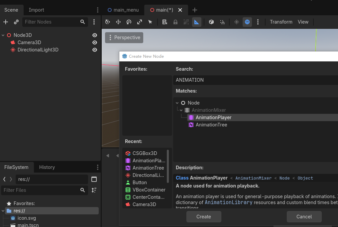Select CSGBox3D in Recent list

pyautogui.click(x=145, y=153)
